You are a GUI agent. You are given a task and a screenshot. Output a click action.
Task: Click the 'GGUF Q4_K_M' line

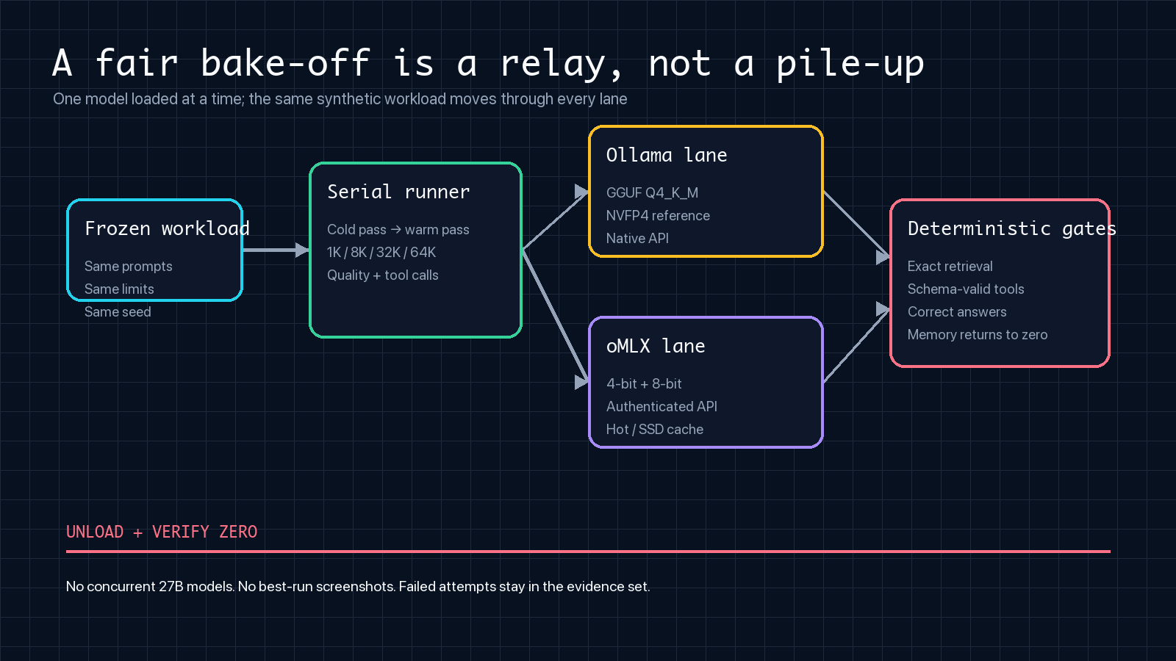tap(653, 193)
